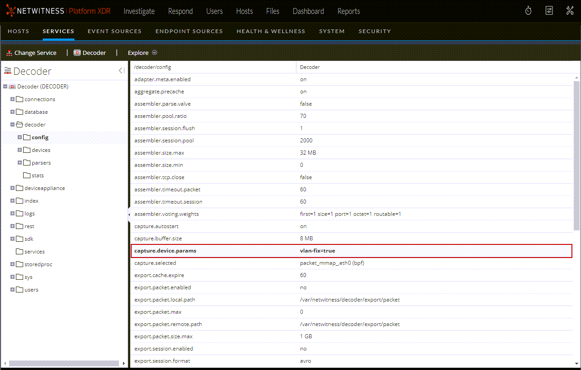Click the red Decoder service icon in toolbar
The image size is (581, 370).
coord(77,53)
